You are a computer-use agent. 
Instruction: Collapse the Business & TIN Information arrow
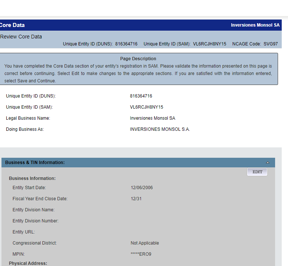pos(268,163)
